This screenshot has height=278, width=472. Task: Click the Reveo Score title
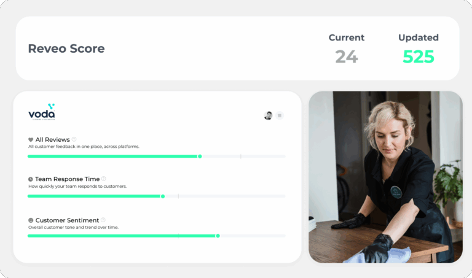(66, 48)
